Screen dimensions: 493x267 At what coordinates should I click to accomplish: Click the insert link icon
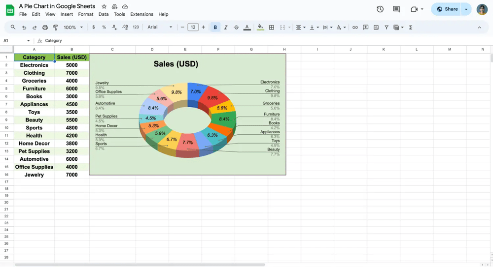point(355,28)
